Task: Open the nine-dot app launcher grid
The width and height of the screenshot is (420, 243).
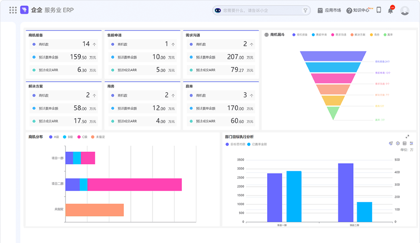Action: point(13,10)
